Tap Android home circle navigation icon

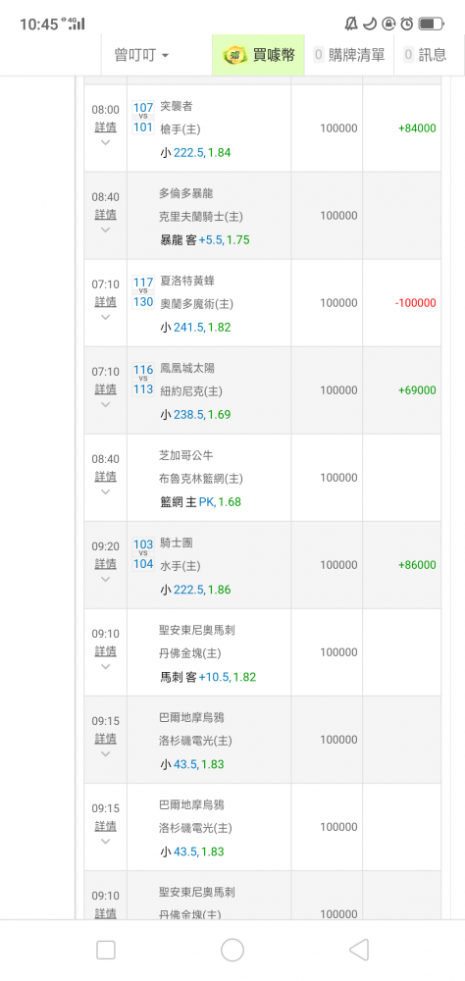click(232, 950)
